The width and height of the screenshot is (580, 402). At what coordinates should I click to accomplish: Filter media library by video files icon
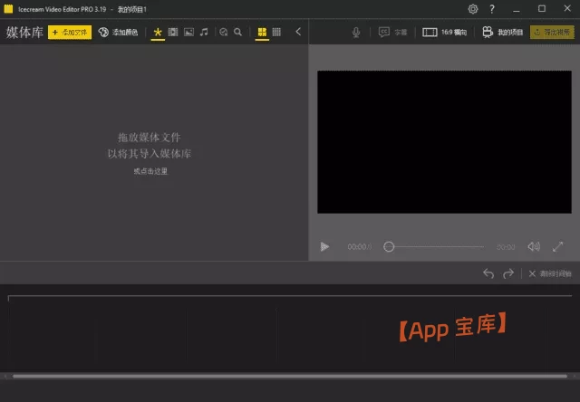[173, 33]
